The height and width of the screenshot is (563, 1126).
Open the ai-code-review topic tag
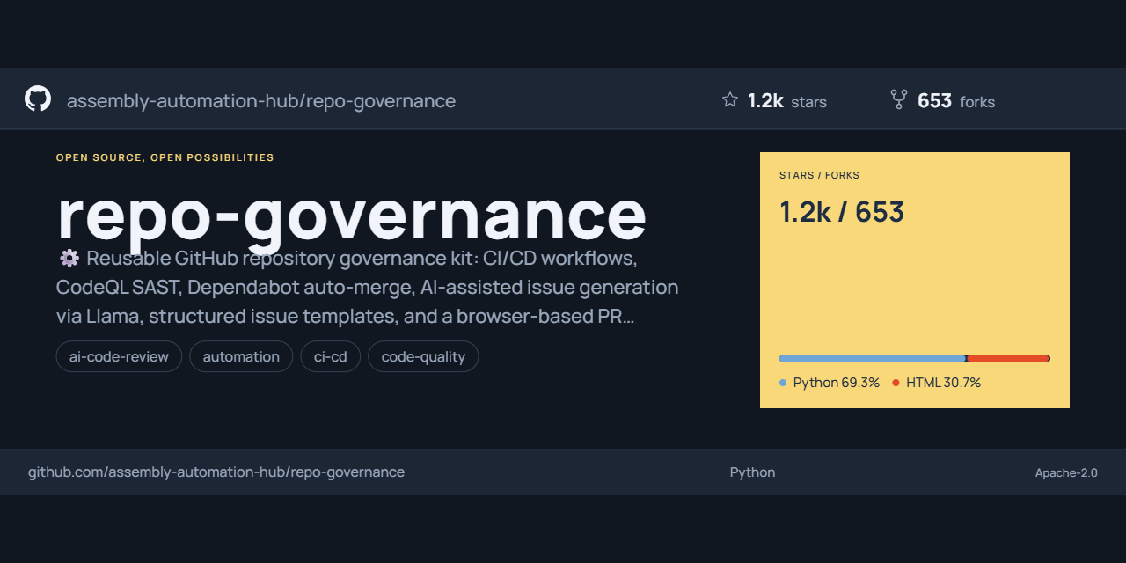tap(119, 356)
